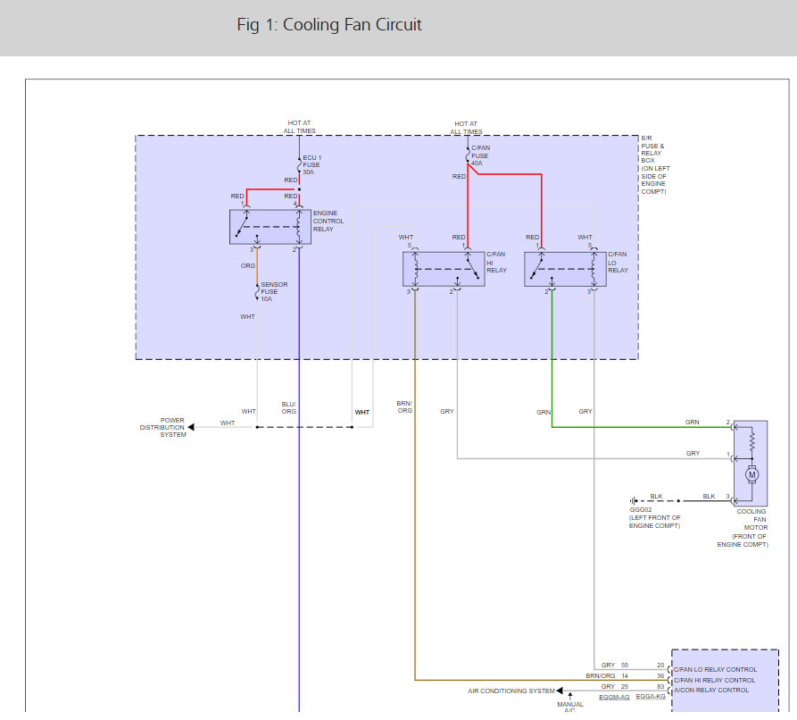
Task: Click the C/FAN HI relay symbol box
Action: pos(444,269)
